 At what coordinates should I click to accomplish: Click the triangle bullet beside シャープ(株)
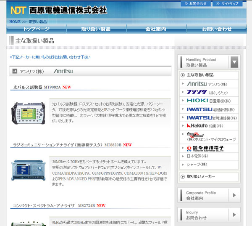click(183, 165)
